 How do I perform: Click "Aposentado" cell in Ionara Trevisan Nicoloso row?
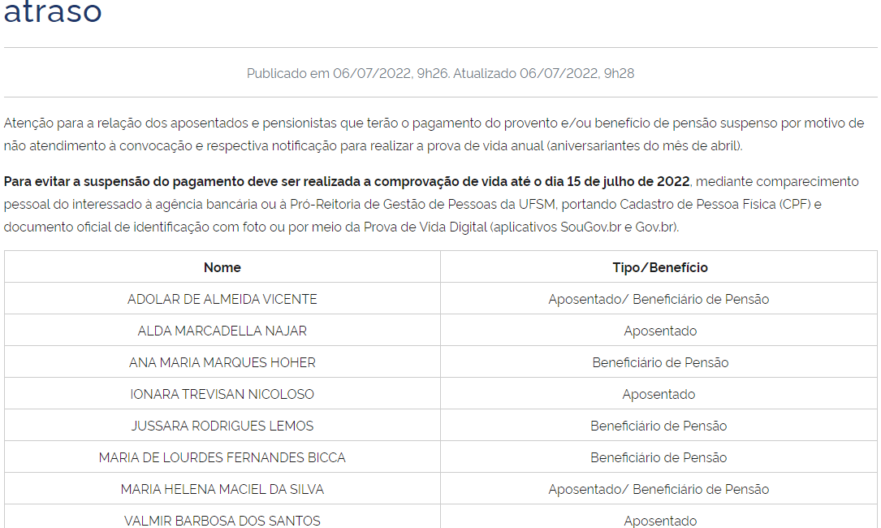coord(659,394)
